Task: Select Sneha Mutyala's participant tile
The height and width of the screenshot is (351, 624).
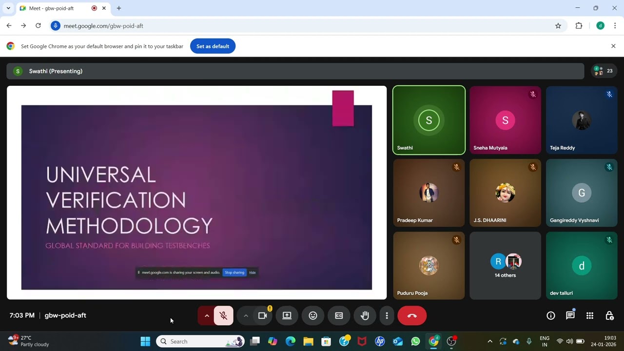Action: [x=505, y=120]
